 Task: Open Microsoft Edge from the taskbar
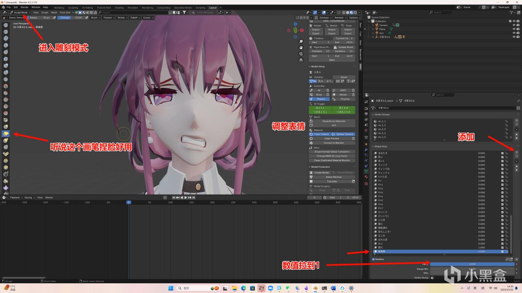click(x=243, y=288)
